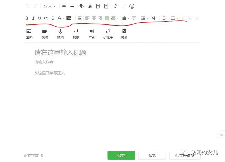Toggle strikethrough formatting
Image resolution: width=225 pixels, height=162 pixels.
tap(53, 18)
